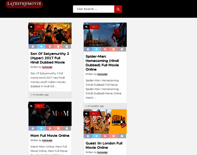Image resolution: width=197 pixels, height=155 pixels.
Task: Share Guest iin London on Facebook
Action: click(88, 136)
